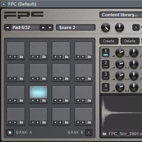Adjust the layer 1 pan knob
This screenshot has width=142, height=142.
coord(134,52)
